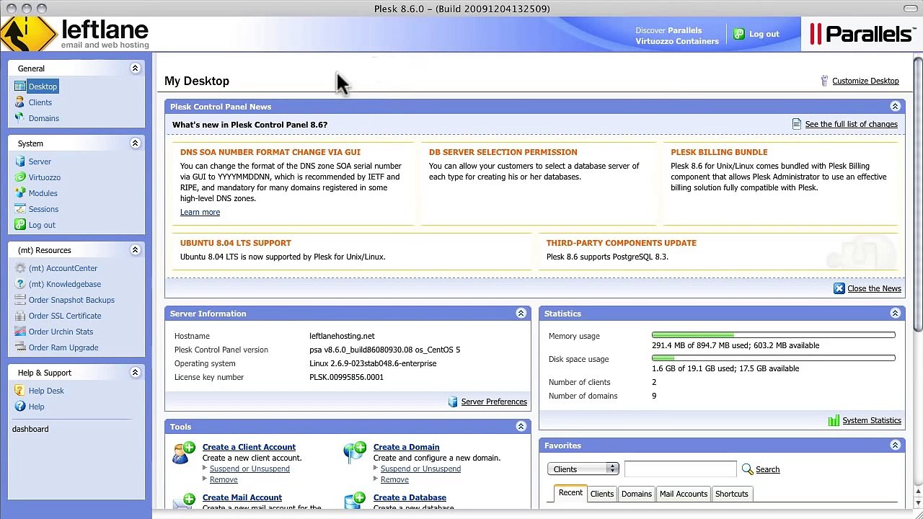Click the (mt) Knowledgebase question icon
This screenshot has height=519, width=923.
(x=20, y=284)
